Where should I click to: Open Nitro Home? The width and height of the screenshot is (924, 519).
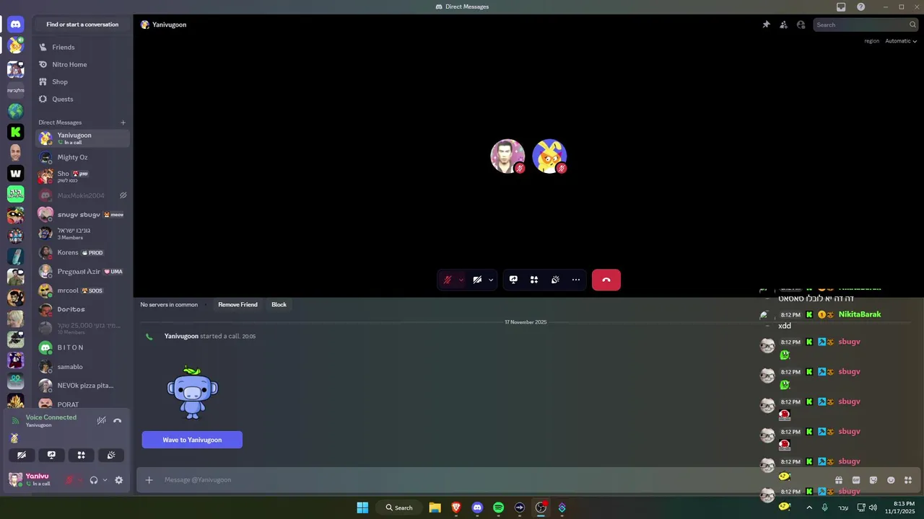(82, 64)
